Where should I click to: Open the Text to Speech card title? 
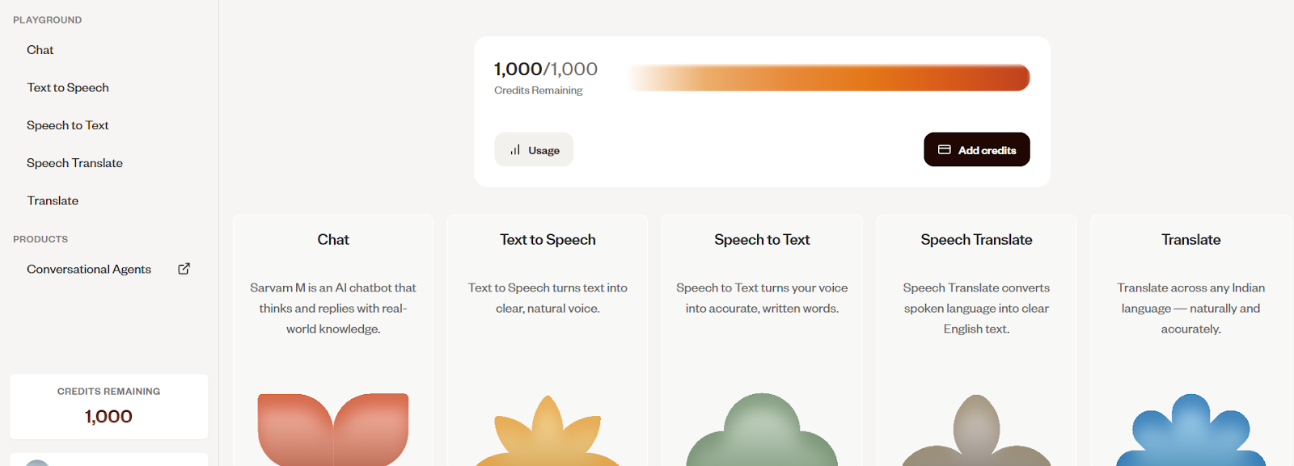pos(548,240)
